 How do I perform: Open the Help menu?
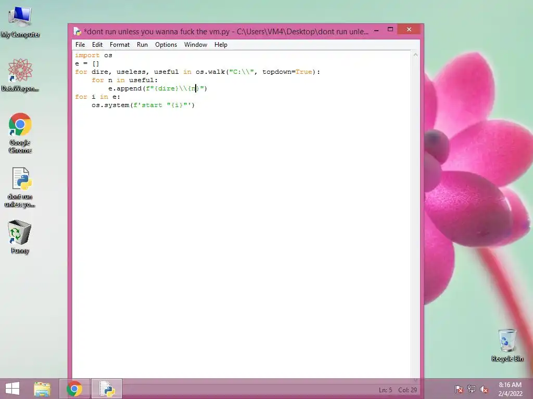[x=221, y=45]
